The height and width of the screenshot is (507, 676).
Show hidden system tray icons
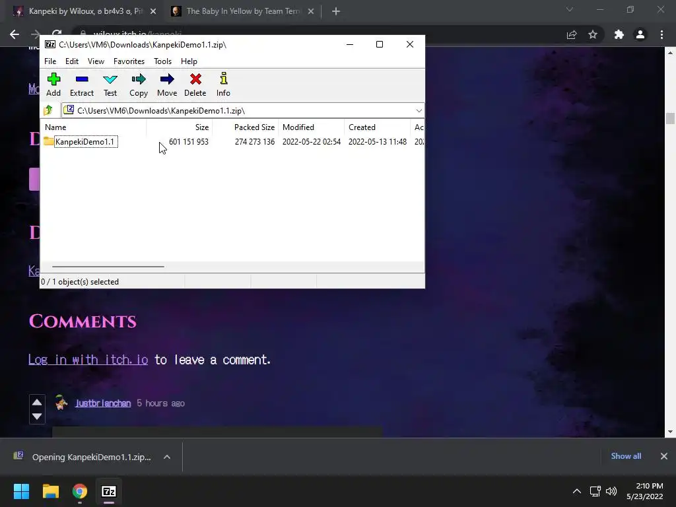tap(577, 491)
